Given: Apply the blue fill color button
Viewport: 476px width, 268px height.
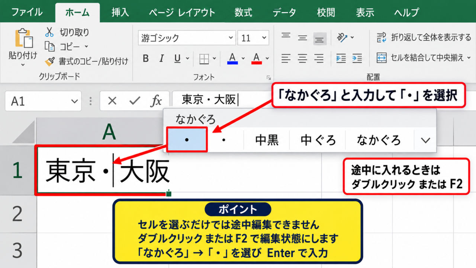Looking at the screenshot, I should (232, 58).
